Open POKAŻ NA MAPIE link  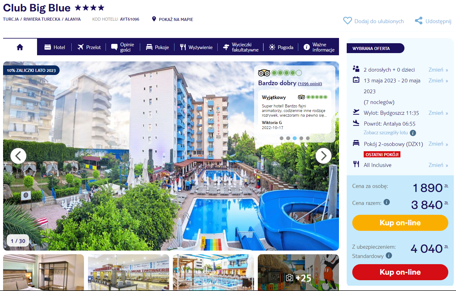[x=176, y=19]
